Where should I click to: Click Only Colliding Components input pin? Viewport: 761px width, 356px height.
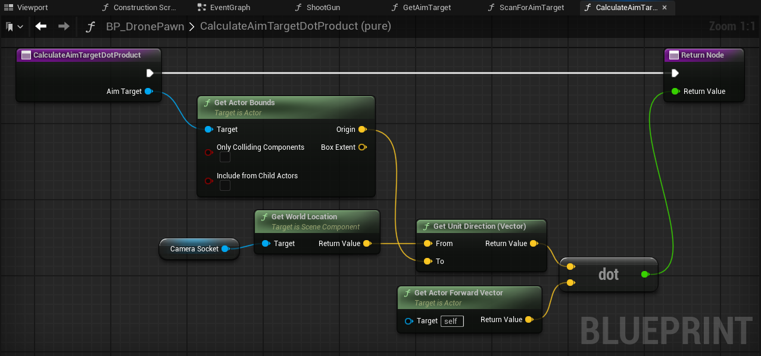208,152
